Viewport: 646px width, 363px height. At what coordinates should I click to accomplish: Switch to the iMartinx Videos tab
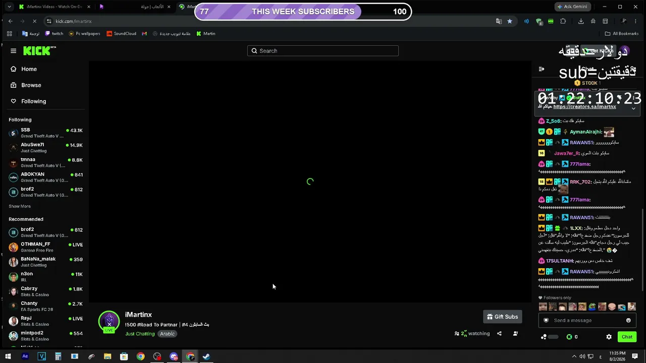click(x=55, y=7)
